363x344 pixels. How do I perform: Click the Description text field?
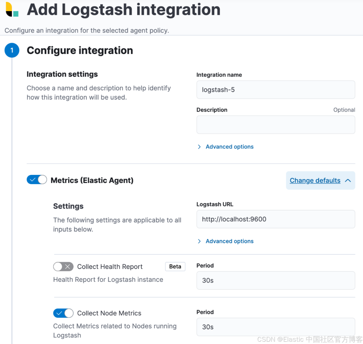[276, 125]
